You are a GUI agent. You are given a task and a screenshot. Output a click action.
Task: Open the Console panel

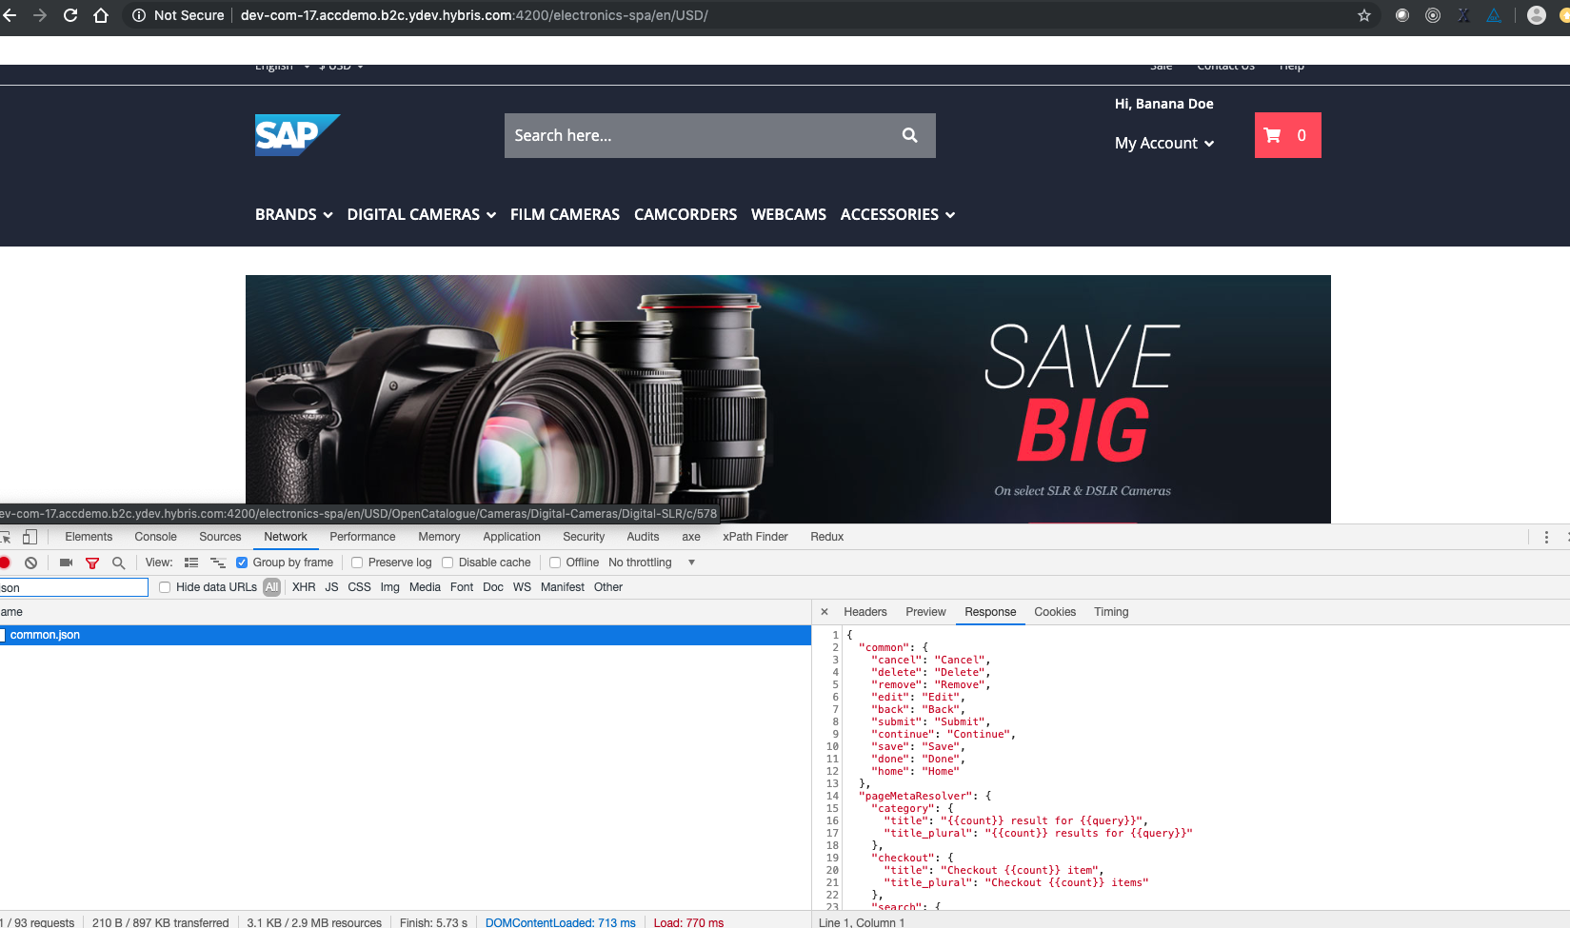(x=154, y=536)
